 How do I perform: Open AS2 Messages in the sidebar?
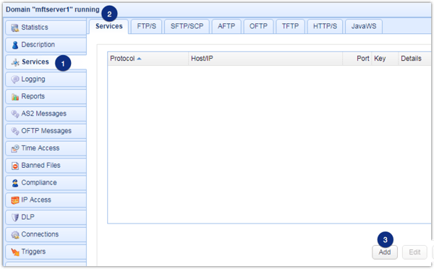(46, 114)
